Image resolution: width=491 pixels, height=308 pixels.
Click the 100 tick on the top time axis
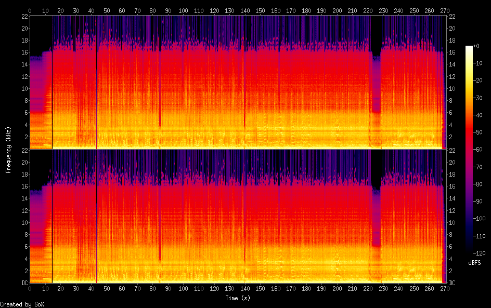(x=184, y=10)
